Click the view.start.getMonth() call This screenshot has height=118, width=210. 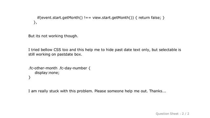point(112,18)
